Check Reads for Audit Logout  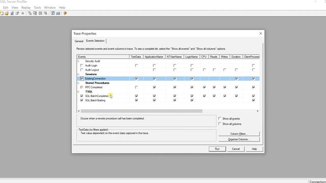[x=214, y=70]
